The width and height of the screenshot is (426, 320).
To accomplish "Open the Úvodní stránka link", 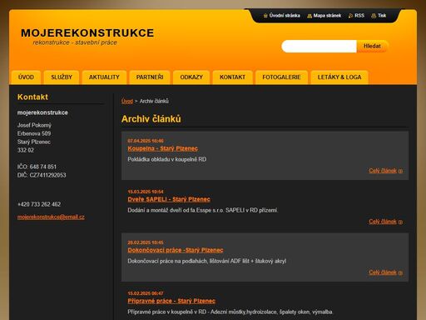I will [285, 16].
